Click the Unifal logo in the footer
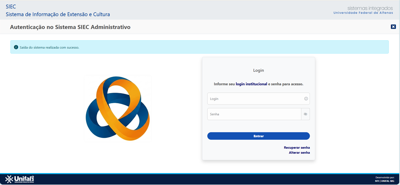 22,179
